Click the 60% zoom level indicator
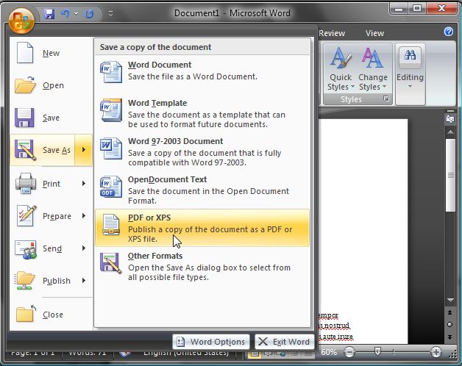Viewport: 462px width, 366px height. coord(329,352)
